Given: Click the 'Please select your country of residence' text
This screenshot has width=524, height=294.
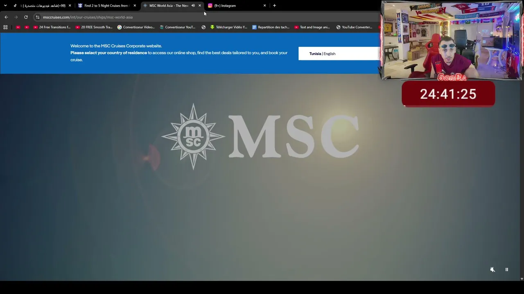Looking at the screenshot, I should click(x=108, y=53).
